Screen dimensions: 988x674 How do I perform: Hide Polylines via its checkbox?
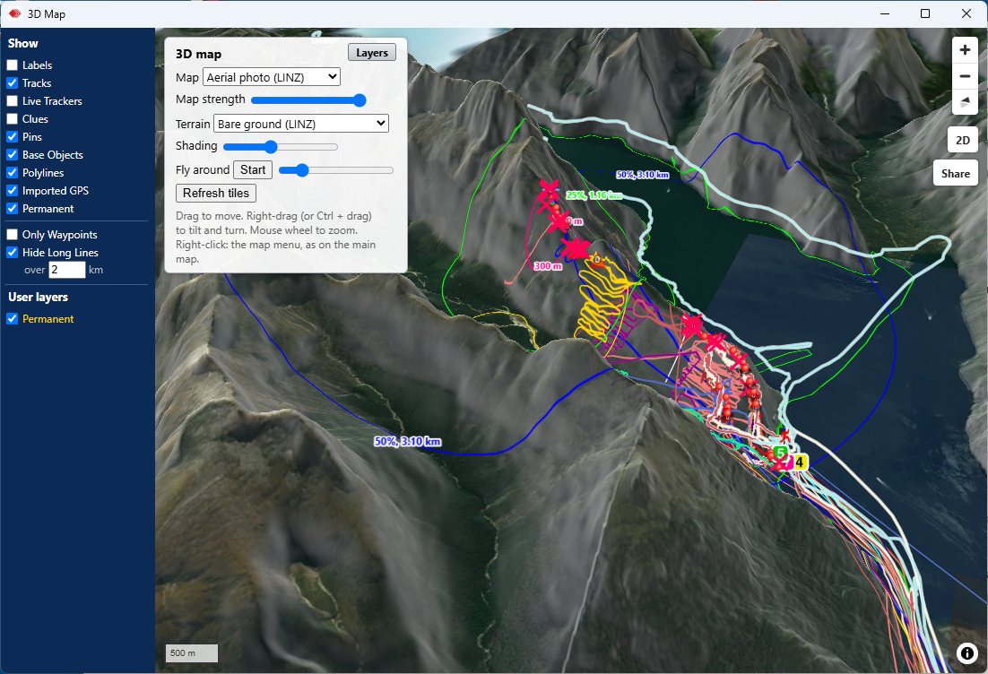[x=12, y=173]
